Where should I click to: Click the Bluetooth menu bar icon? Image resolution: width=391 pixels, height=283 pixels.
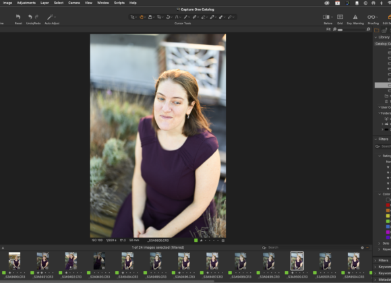pos(382,3)
